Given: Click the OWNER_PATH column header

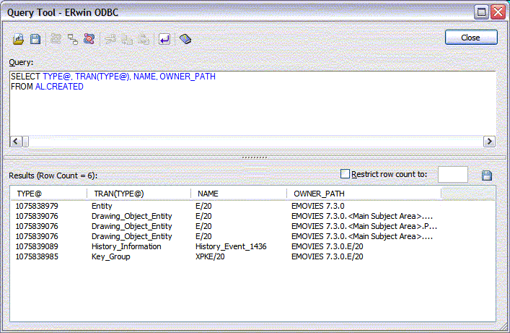Looking at the screenshot, I should [x=362, y=194].
